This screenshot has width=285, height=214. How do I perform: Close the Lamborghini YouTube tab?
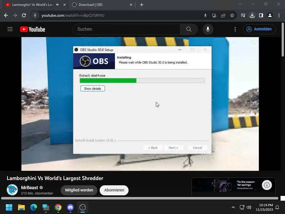tap(65, 5)
